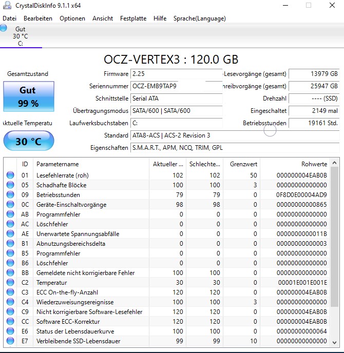Click the Standard field ATA8-ACS | ACS-2 Revision 3
Viewport: 344px width, 353px height.
click(x=235, y=135)
